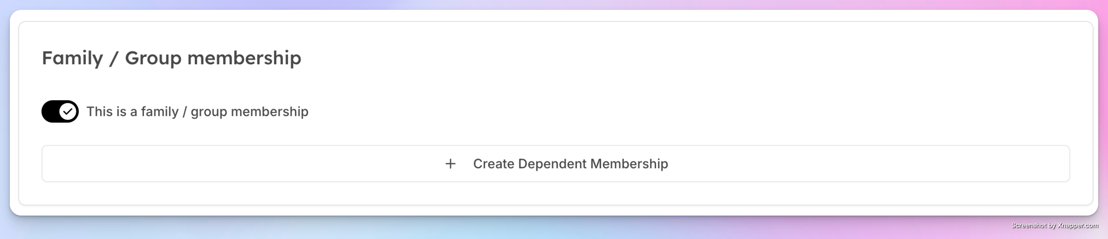The height and width of the screenshot is (239, 1108).
Task: Click the word 'Group' in the section title
Action: point(153,58)
